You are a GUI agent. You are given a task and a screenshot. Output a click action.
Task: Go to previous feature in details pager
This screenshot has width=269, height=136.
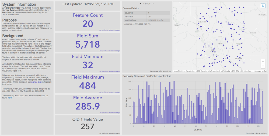(x=141, y=4)
